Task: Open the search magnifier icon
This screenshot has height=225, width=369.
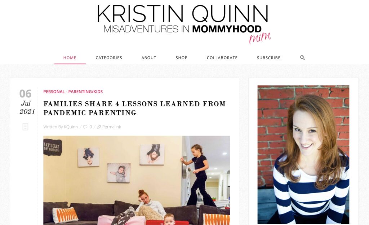Action: (302, 57)
